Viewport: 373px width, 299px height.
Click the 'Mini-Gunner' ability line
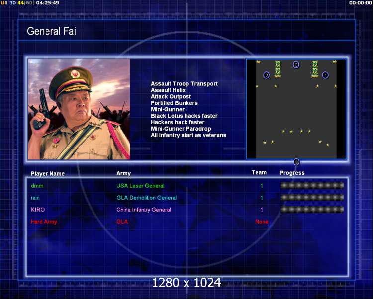click(168, 109)
